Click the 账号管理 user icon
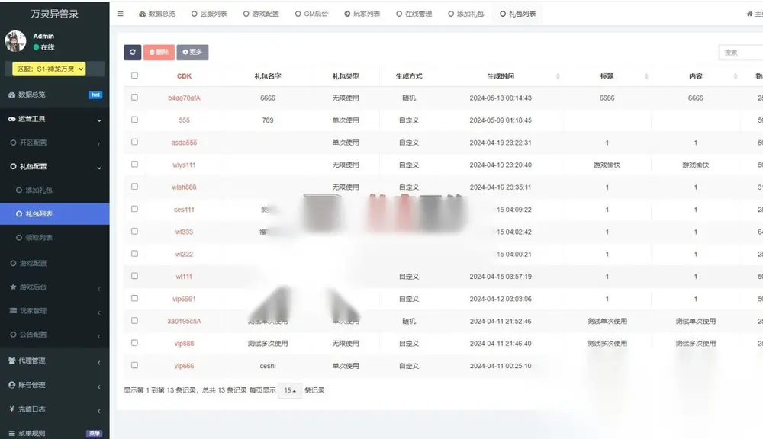This screenshot has height=439, width=763. pyautogui.click(x=12, y=385)
